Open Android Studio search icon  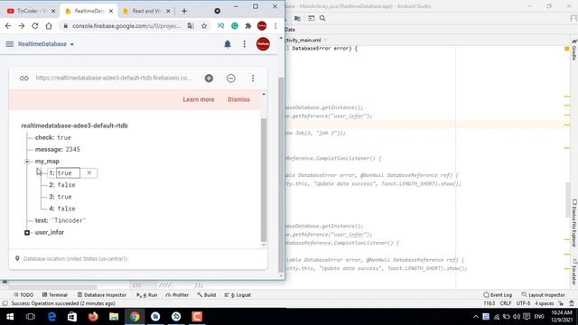pyautogui.click(x=322, y=18)
